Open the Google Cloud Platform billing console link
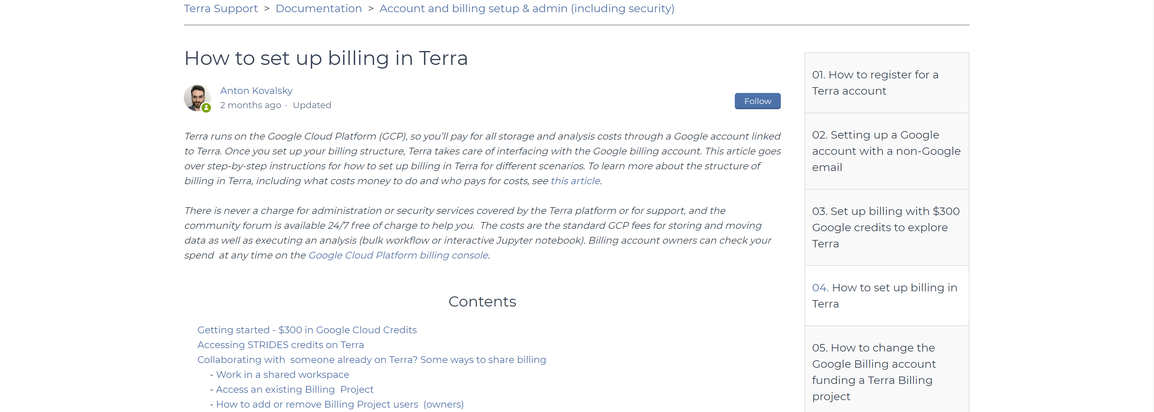 coord(398,255)
